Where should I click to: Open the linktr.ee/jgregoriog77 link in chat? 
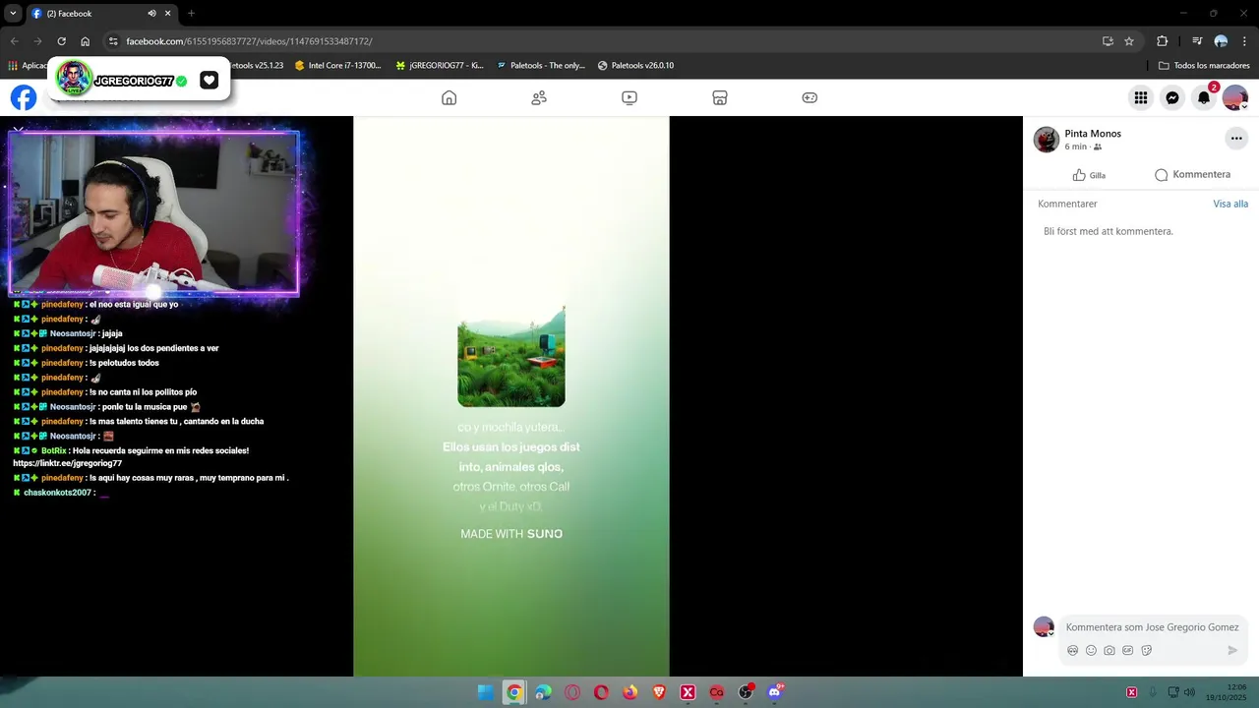[68, 463]
